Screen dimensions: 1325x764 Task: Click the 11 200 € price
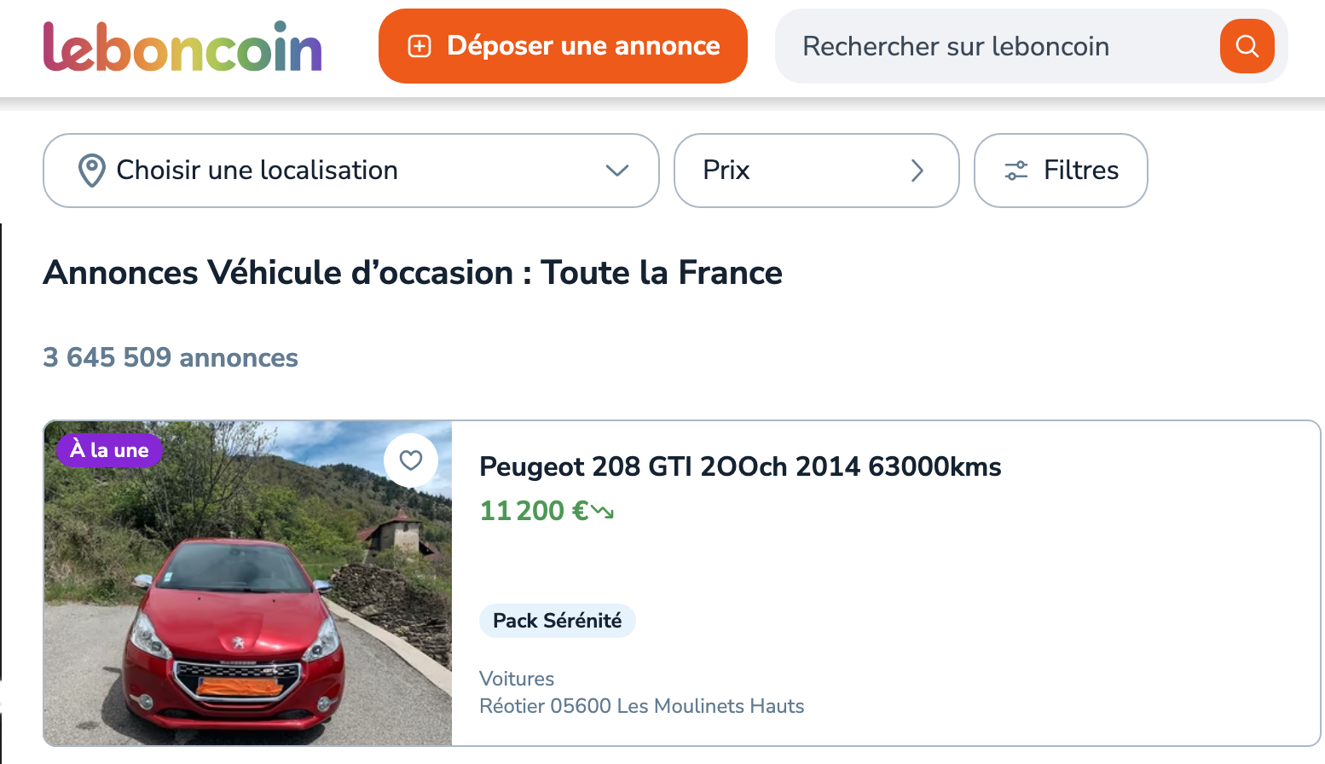[534, 511]
